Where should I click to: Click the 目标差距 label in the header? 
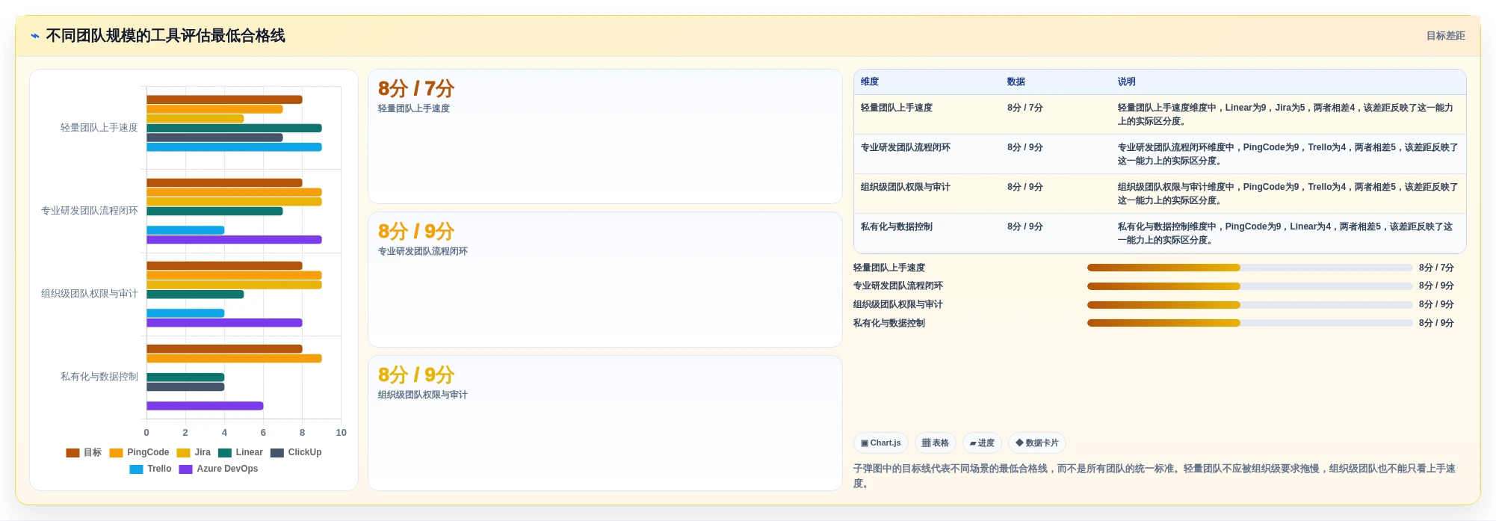pos(1445,36)
